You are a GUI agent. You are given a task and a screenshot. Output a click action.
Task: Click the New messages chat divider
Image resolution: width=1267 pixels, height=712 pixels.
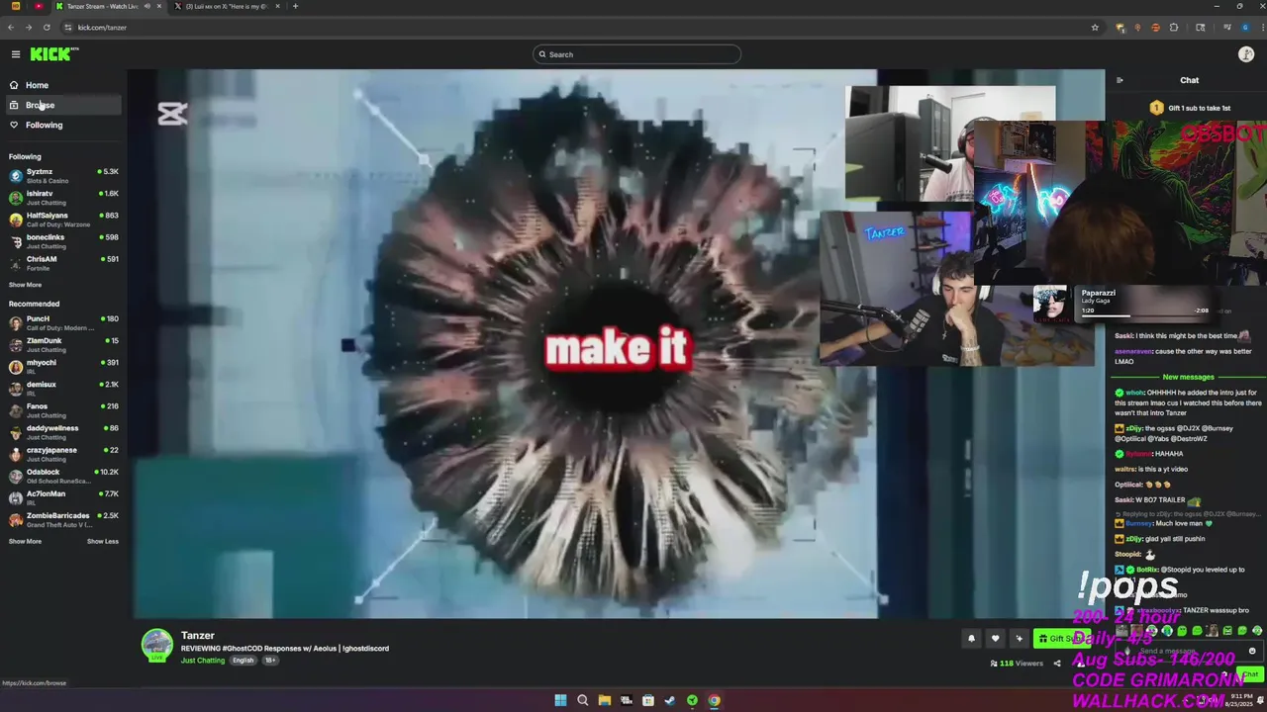pyautogui.click(x=1188, y=377)
